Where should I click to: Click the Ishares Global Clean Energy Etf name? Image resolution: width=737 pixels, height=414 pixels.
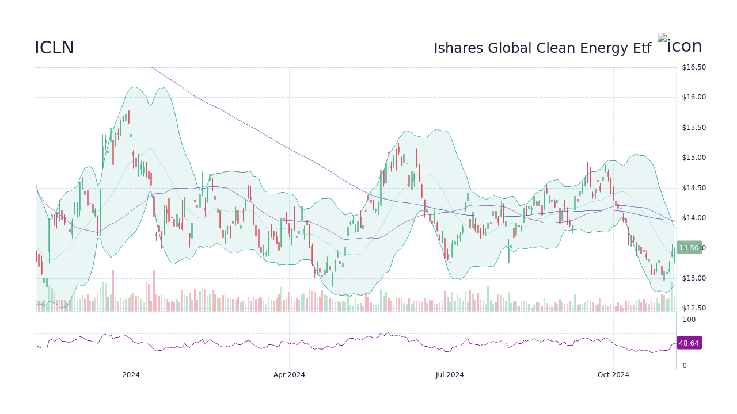[542, 48]
